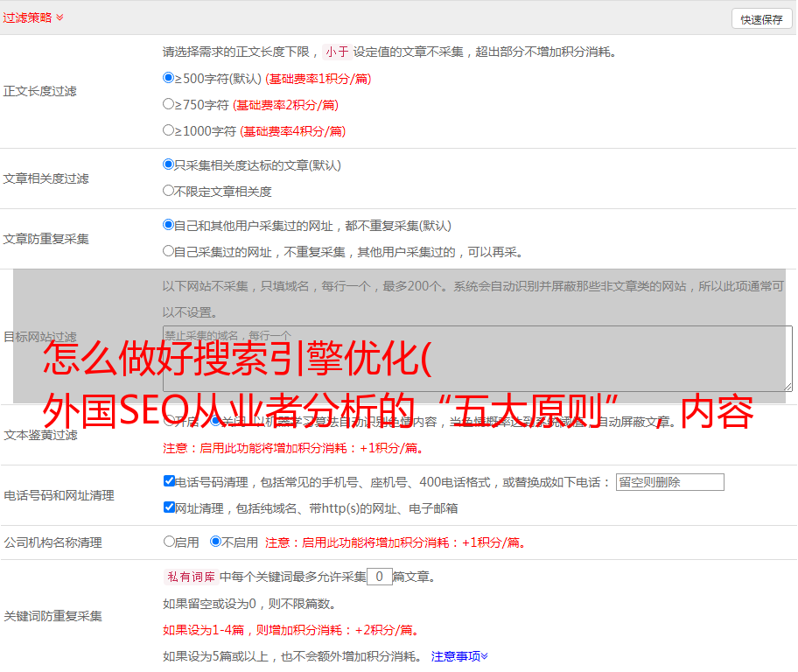Collapse the 过滤策略 section header
The width and height of the screenshot is (798, 672).
[33, 17]
